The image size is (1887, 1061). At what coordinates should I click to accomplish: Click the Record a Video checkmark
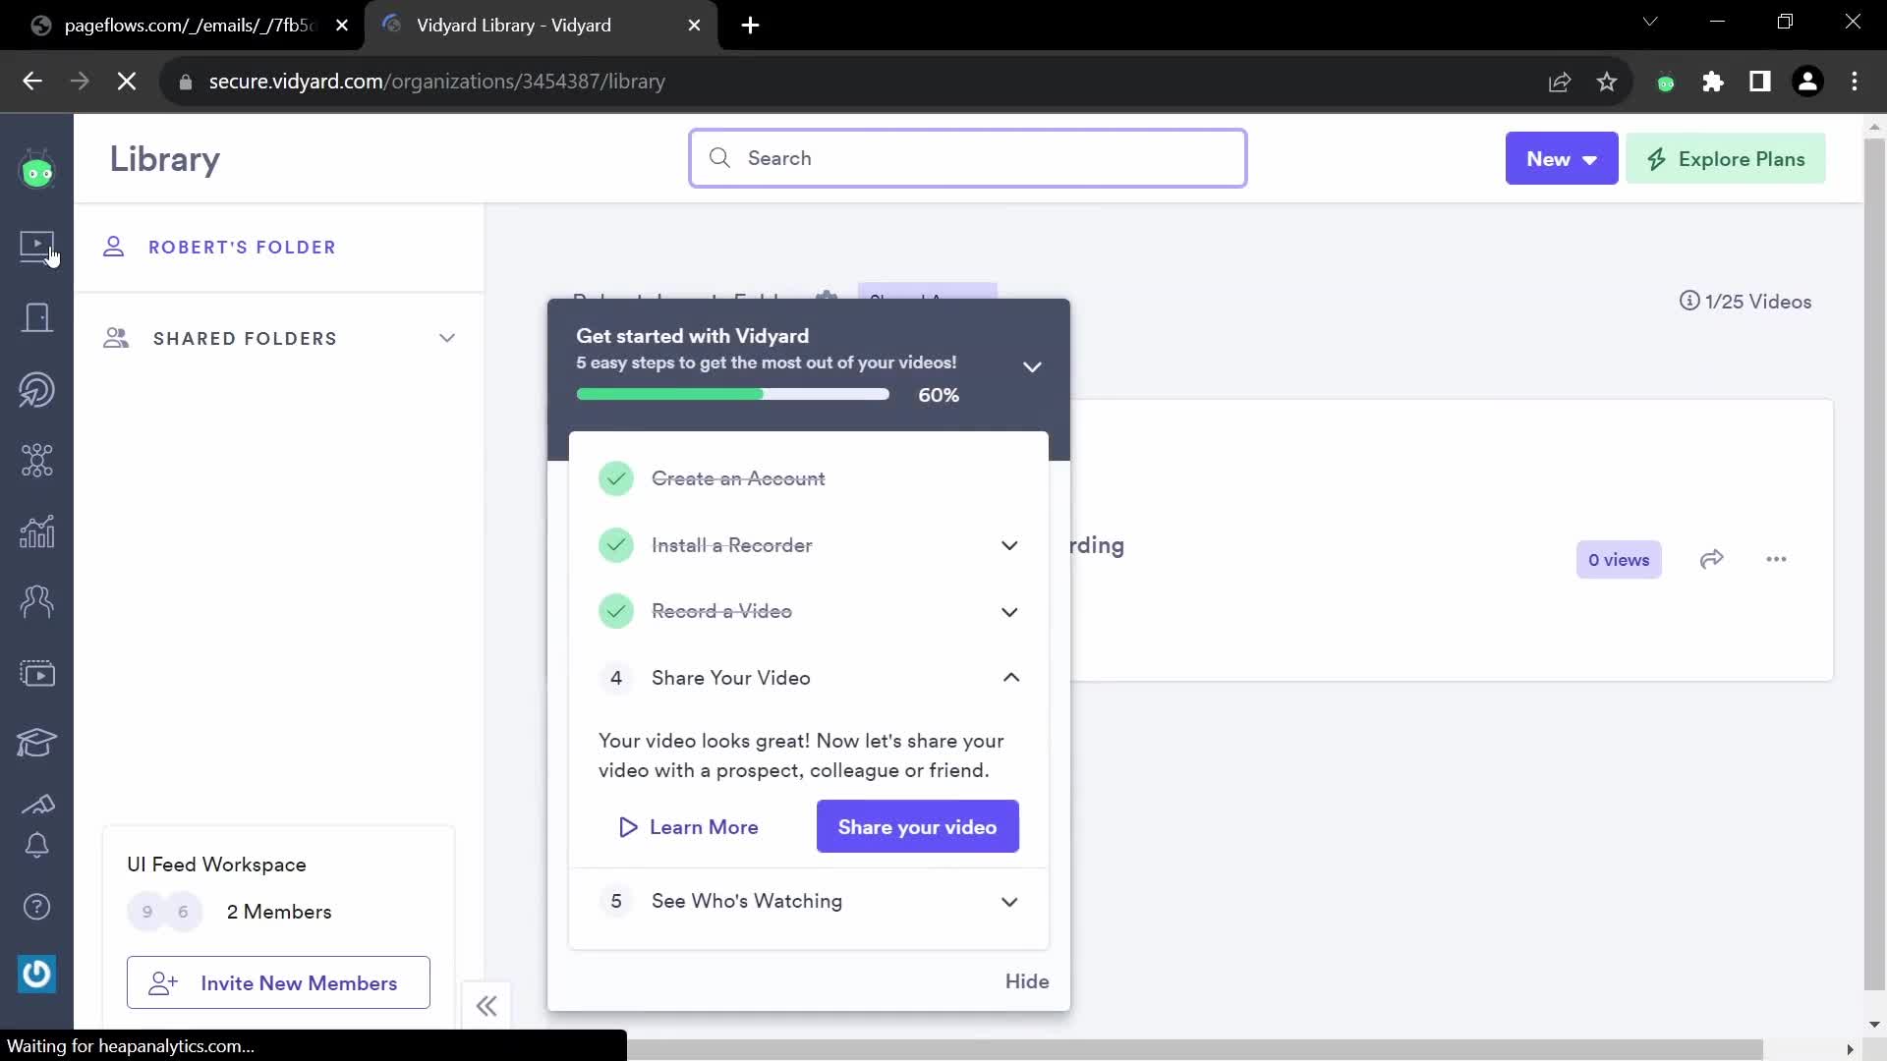click(x=616, y=611)
